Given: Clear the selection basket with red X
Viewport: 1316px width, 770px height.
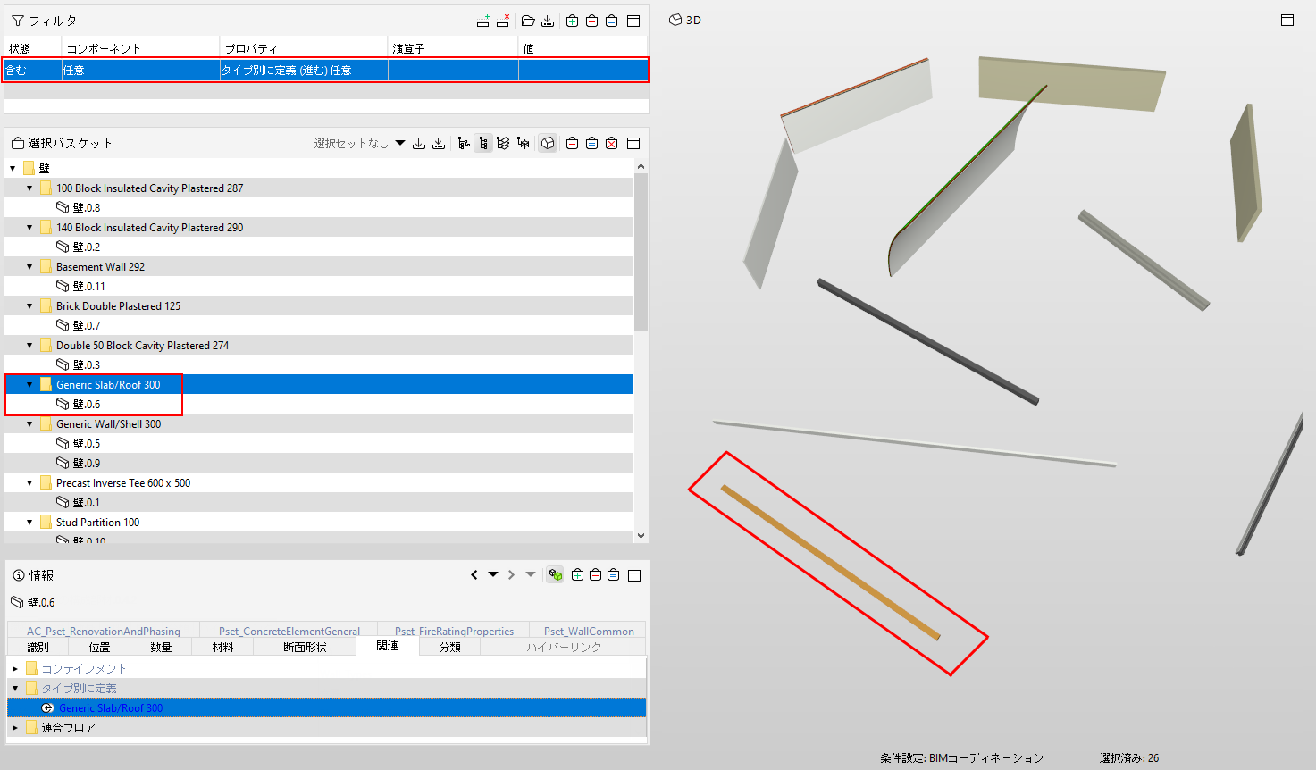Looking at the screenshot, I should pyautogui.click(x=612, y=143).
